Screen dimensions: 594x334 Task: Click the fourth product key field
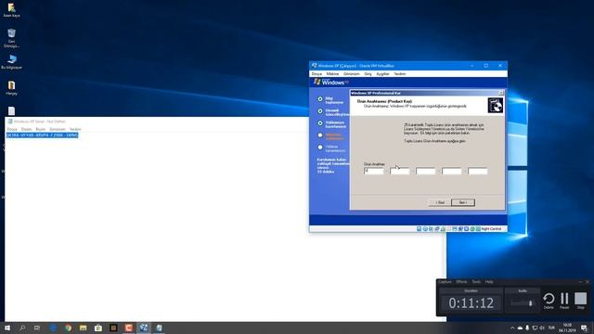452,171
